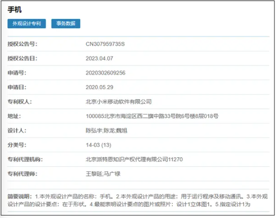Screen dimensions: 277x218
Task: Select the grant number CN307959735S
Action: point(105,44)
